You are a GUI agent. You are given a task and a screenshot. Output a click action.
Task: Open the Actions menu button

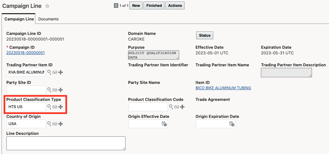click(x=175, y=6)
